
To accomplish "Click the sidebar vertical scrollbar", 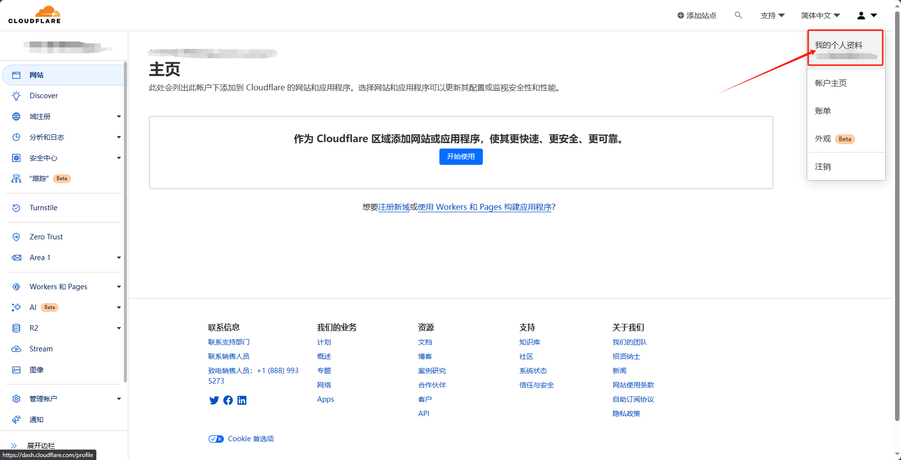I will point(125,222).
